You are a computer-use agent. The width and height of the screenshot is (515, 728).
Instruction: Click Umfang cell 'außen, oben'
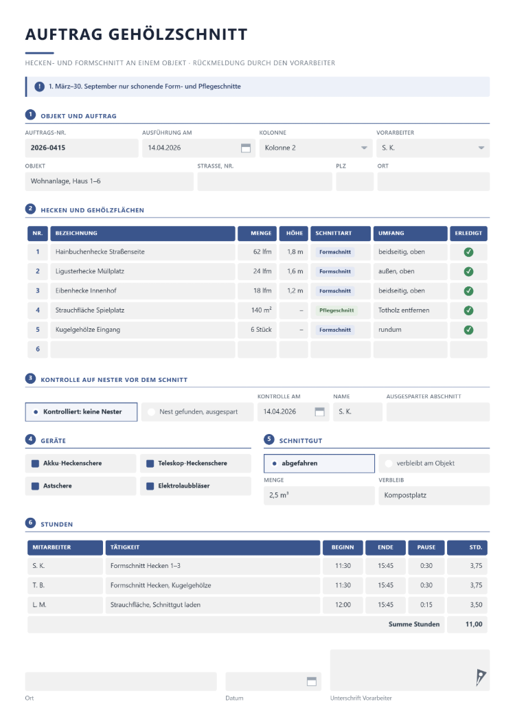(410, 271)
